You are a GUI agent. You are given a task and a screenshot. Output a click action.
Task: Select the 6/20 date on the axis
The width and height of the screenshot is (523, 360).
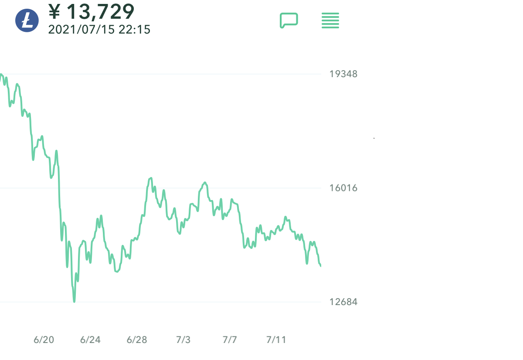pyautogui.click(x=44, y=340)
